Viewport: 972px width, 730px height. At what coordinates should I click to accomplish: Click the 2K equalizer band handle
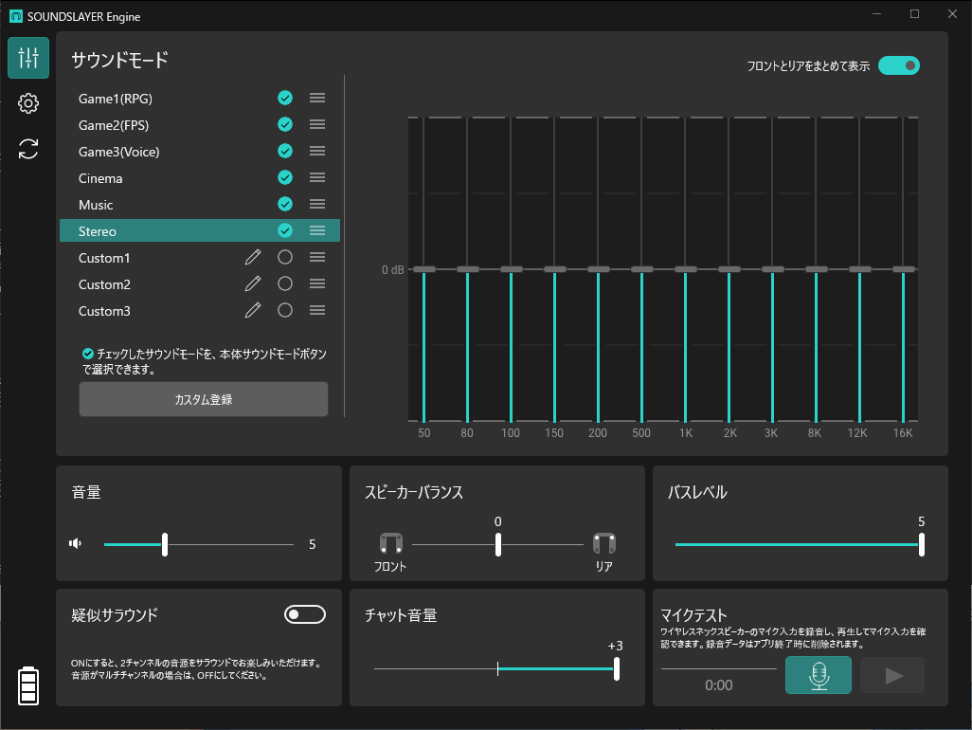[729, 269]
